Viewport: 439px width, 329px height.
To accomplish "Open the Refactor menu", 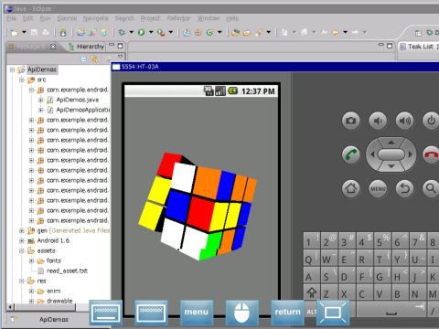I will (178, 18).
